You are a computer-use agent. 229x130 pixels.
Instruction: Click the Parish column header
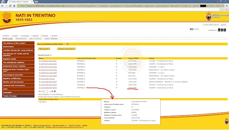coord(151,58)
